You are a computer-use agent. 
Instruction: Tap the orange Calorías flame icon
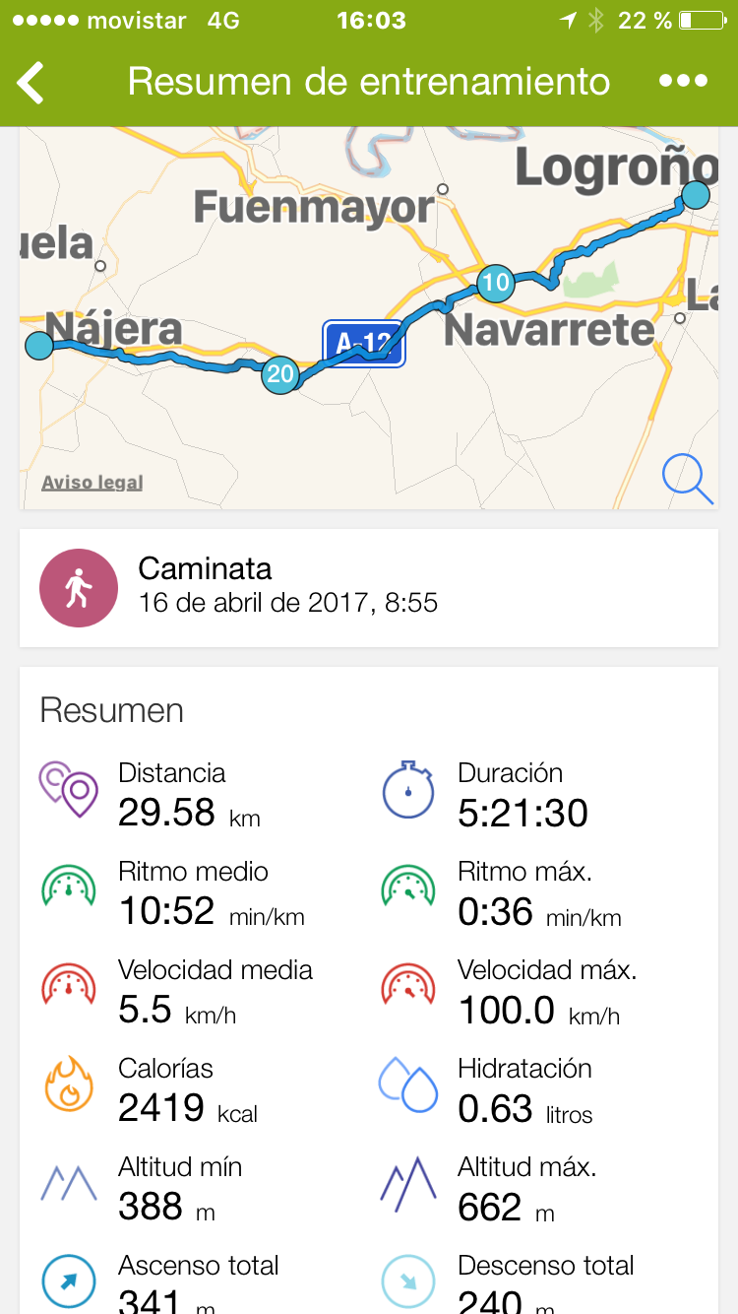(69, 1084)
